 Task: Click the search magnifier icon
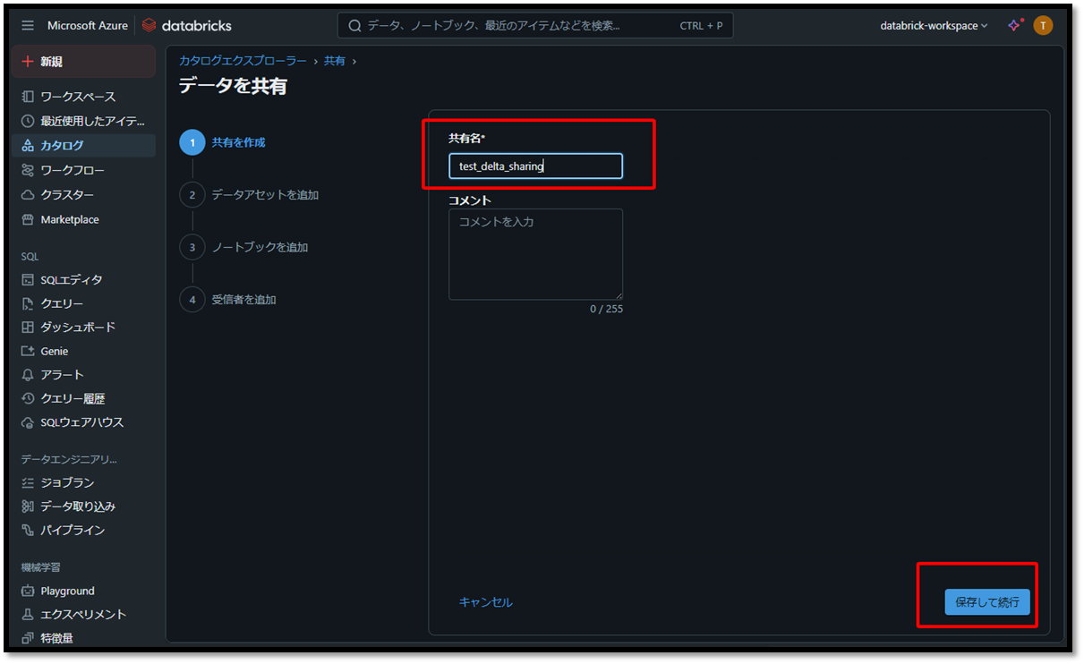(354, 26)
